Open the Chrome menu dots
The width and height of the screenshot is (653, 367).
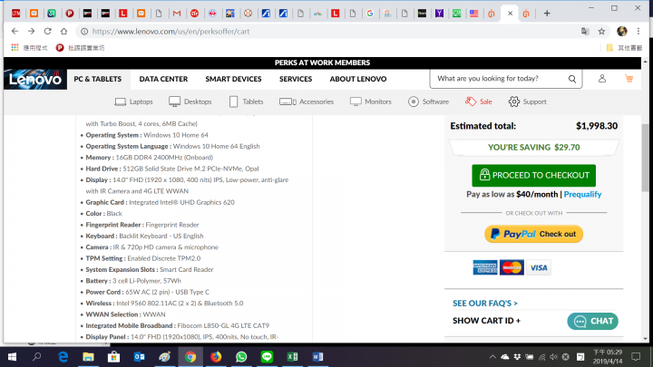638,31
